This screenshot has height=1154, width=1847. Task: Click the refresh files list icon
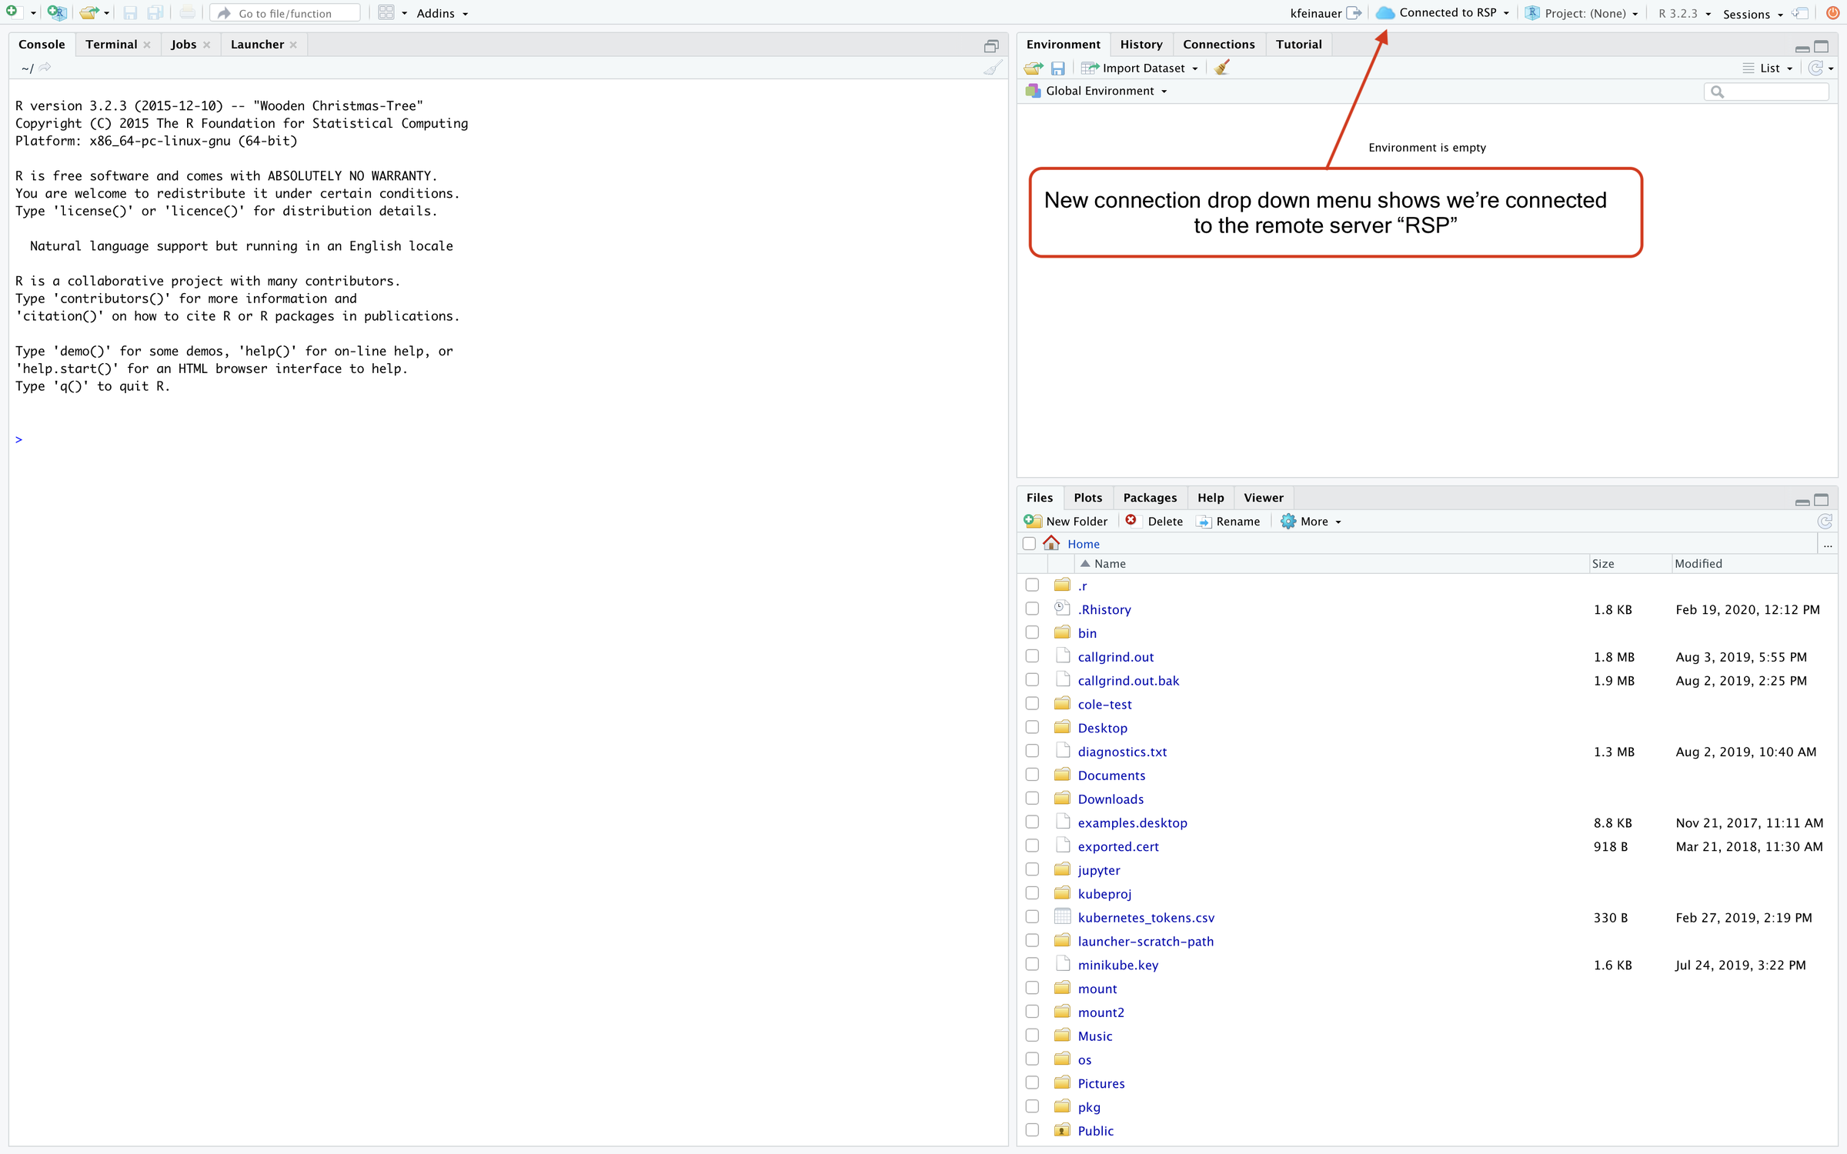coord(1824,522)
